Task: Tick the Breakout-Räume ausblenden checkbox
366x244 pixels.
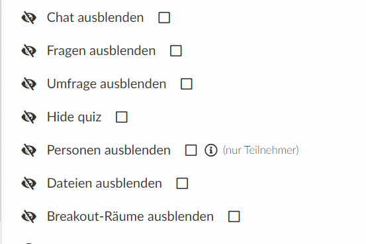Action: [x=234, y=216]
